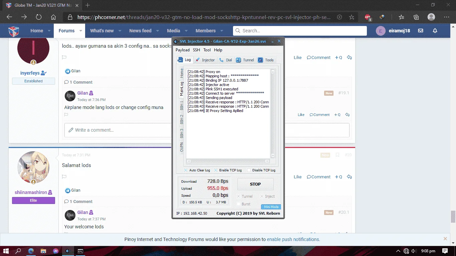Screen dimensions: 456x256
Task: Switch to the Tunnel tab
Action: point(245,60)
